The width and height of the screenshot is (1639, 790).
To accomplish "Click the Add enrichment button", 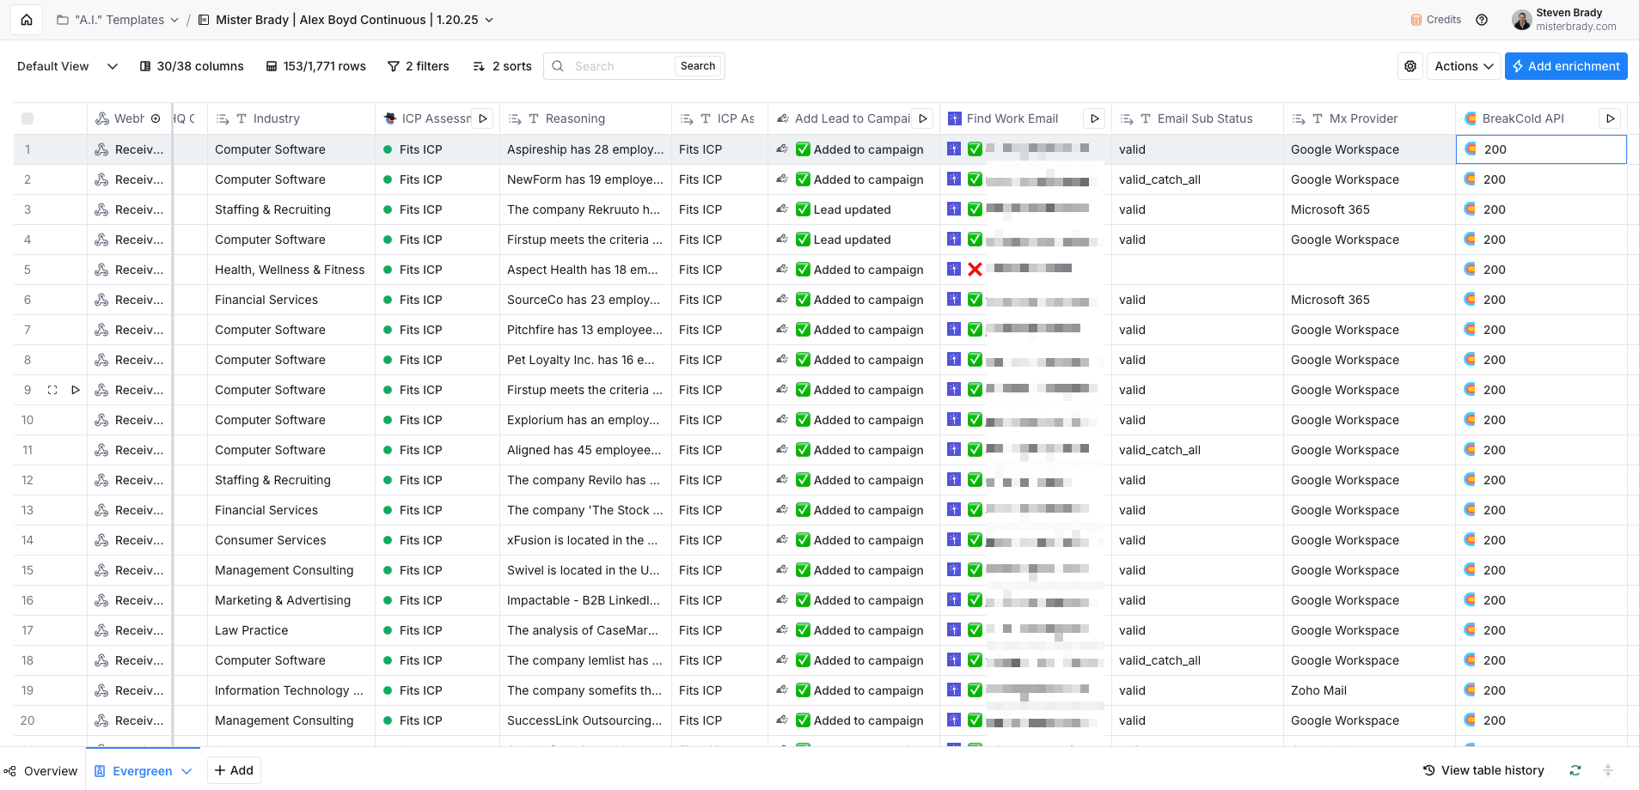I will [x=1566, y=66].
